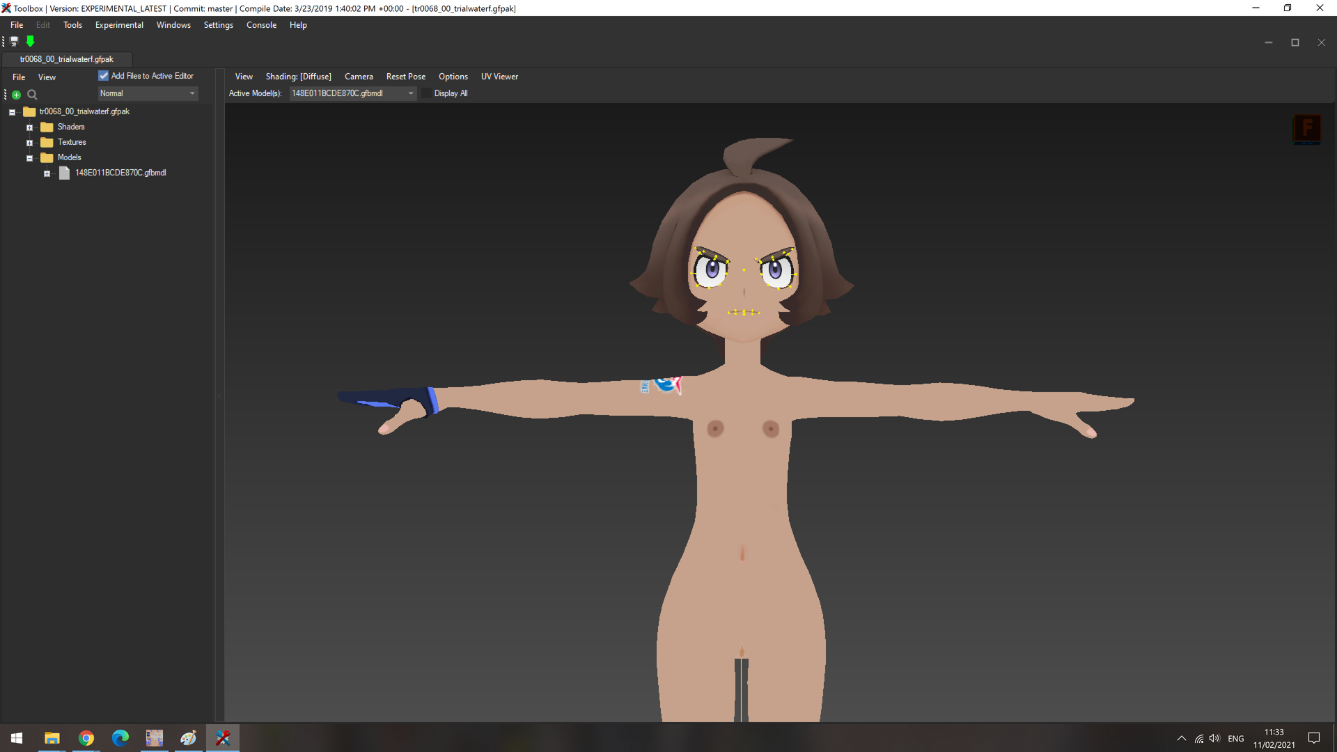The width and height of the screenshot is (1337, 752).
Task: Select the Textures tree item label
Action: [x=72, y=142]
